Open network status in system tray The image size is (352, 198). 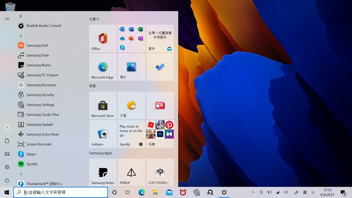[278, 192]
